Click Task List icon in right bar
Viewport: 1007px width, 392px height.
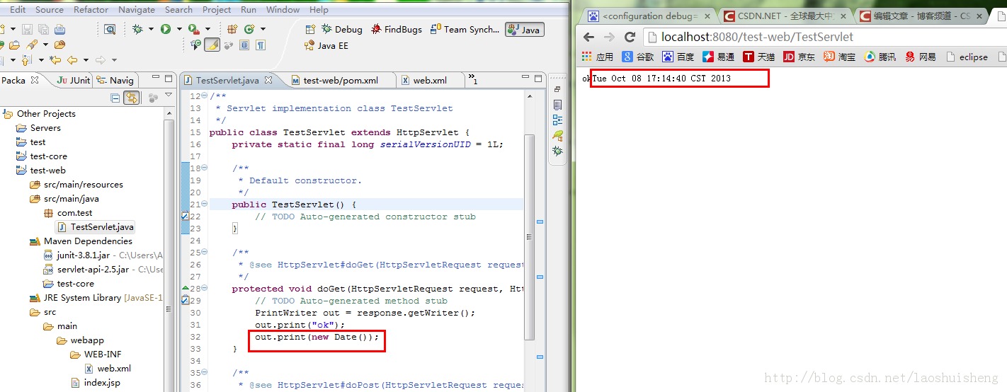point(557,105)
